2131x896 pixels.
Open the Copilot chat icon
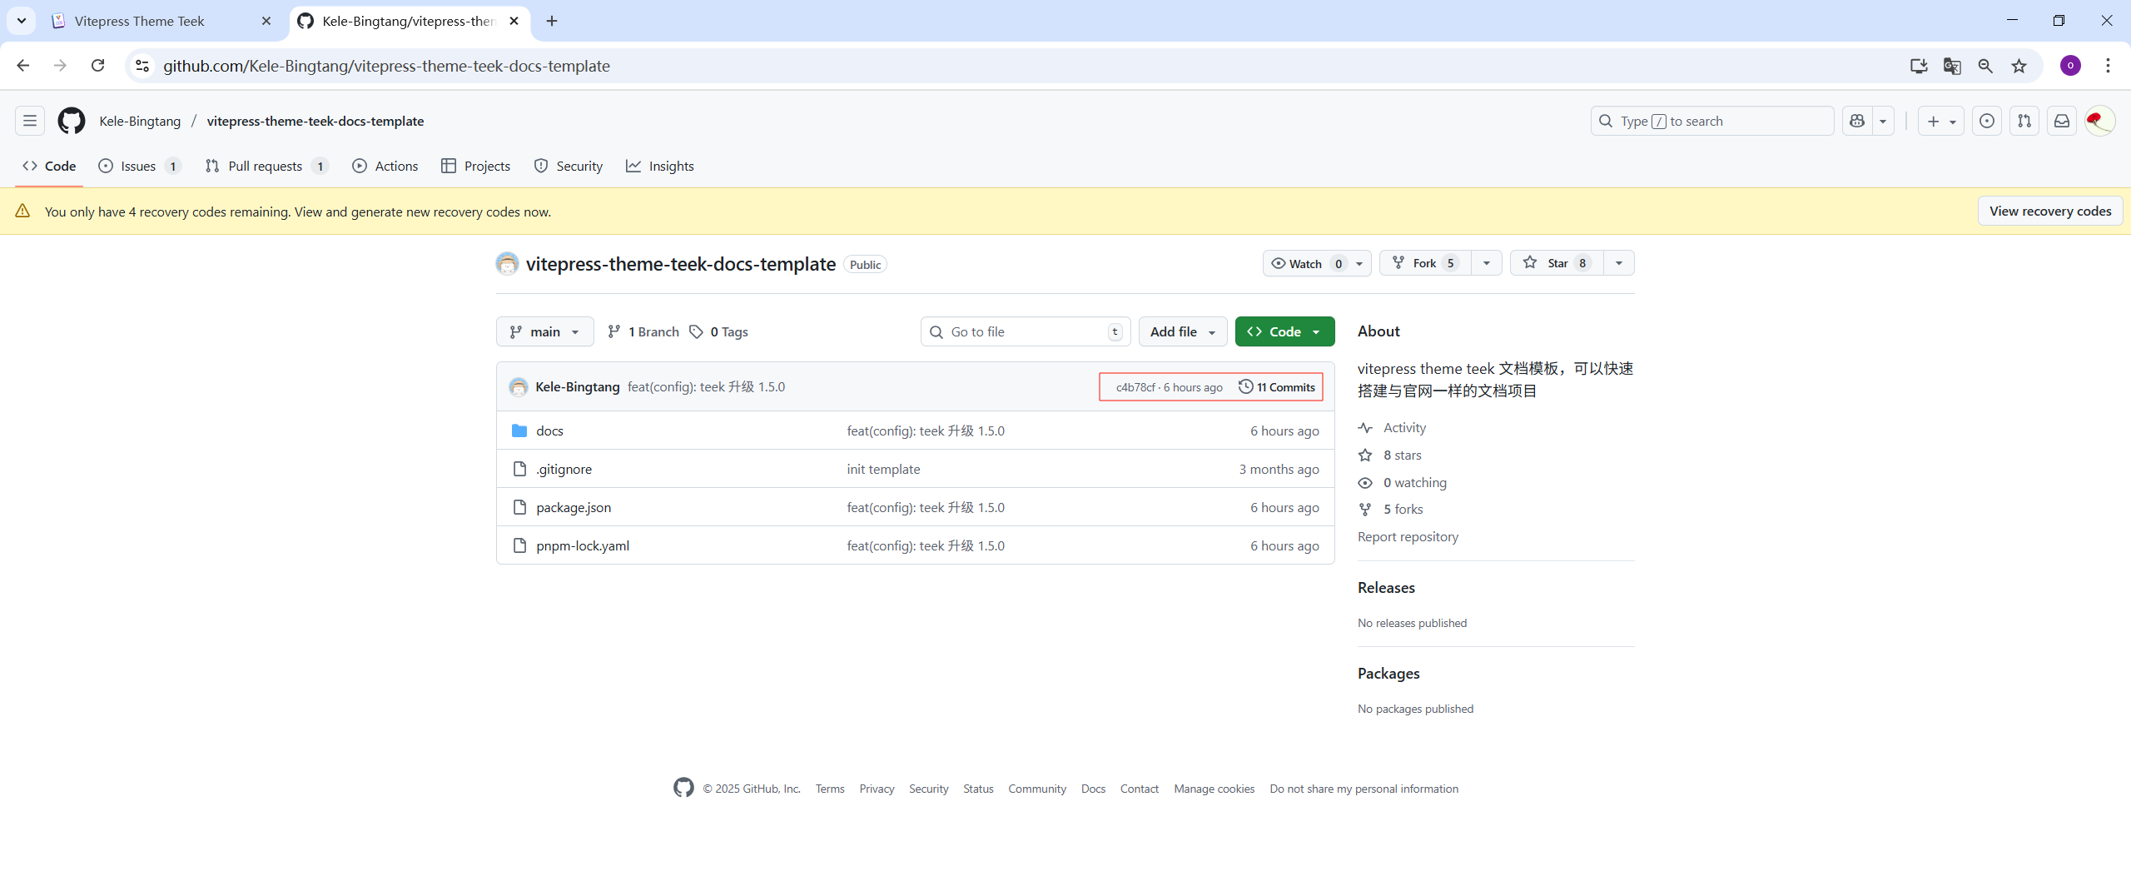coord(1857,121)
